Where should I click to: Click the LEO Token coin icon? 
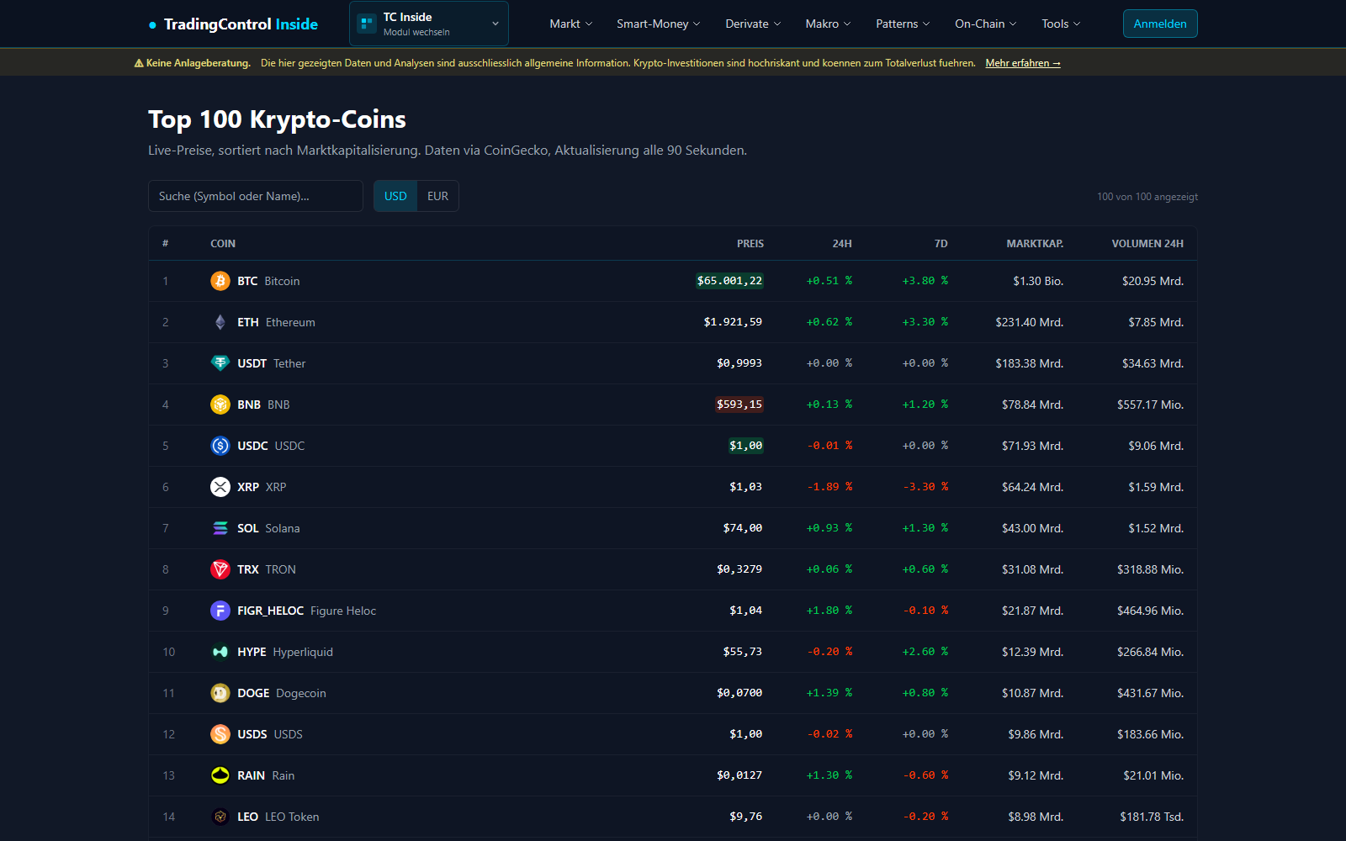(220, 817)
